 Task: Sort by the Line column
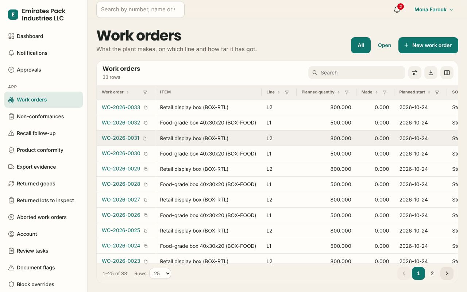[x=279, y=92]
